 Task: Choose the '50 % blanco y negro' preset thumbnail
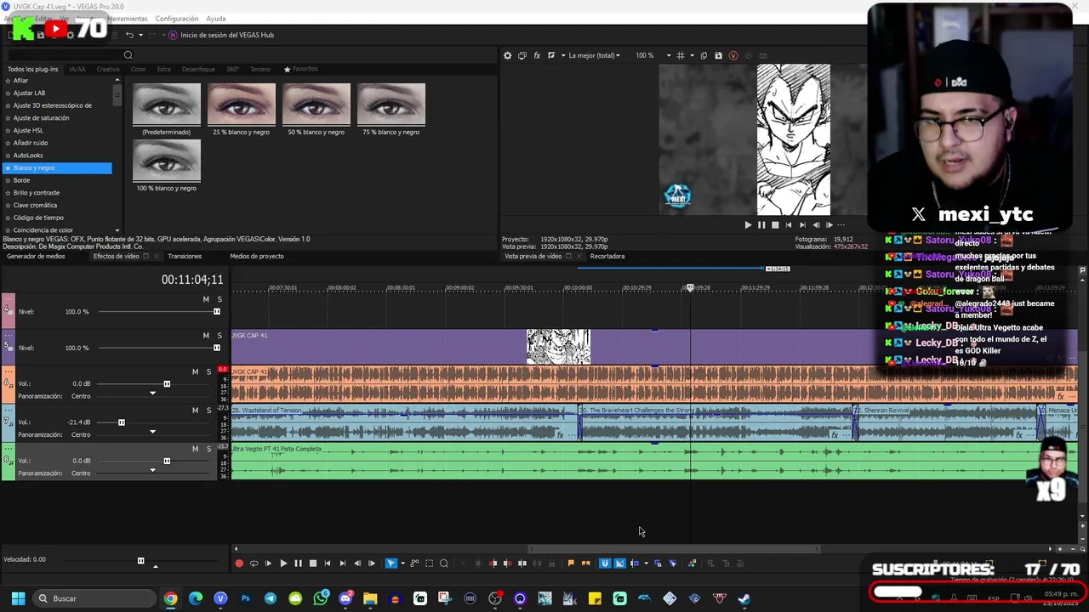[x=316, y=105]
